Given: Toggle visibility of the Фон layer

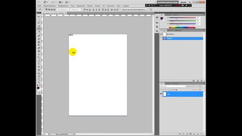Looking at the screenshot, I should [x=161, y=94].
